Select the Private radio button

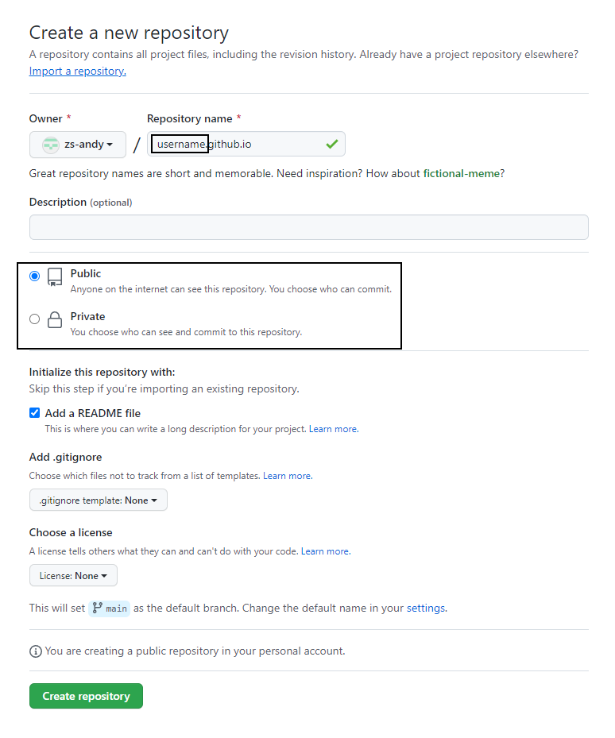pyautogui.click(x=34, y=319)
